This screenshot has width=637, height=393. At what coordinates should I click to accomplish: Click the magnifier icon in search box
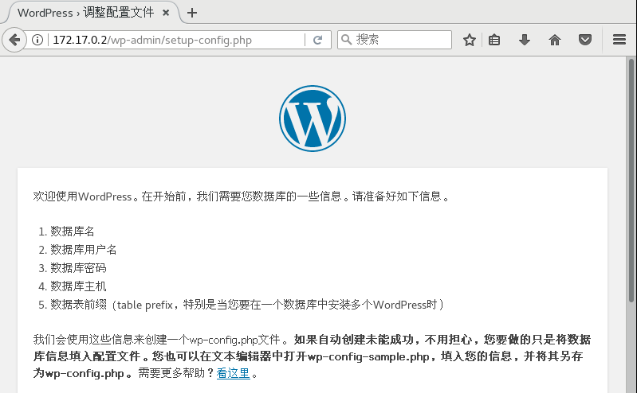point(346,40)
